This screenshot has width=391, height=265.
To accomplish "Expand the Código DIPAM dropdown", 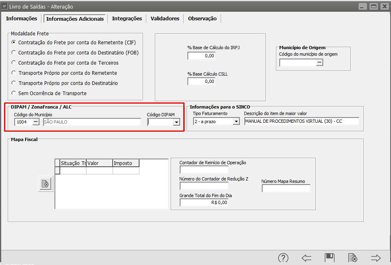I will [176, 122].
